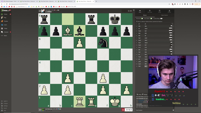
Task: Select the white pawn on d6
Action: [79, 43]
